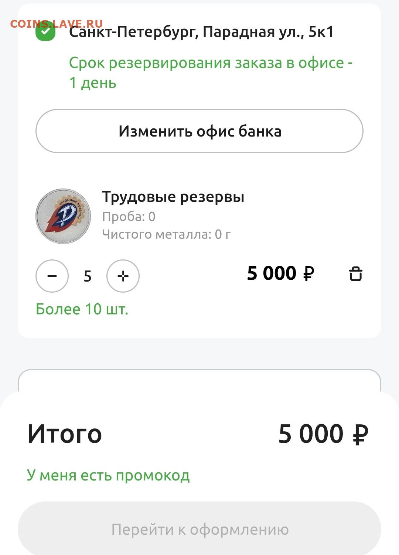The height and width of the screenshot is (555, 399).
Task: Tap the green reservation term notice
Action: pyautogui.click(x=211, y=73)
